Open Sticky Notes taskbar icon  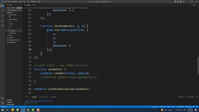[13, 110]
